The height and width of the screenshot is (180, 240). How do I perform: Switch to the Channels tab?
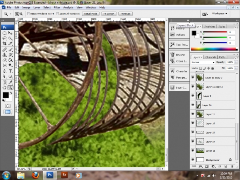(x=210, y=57)
